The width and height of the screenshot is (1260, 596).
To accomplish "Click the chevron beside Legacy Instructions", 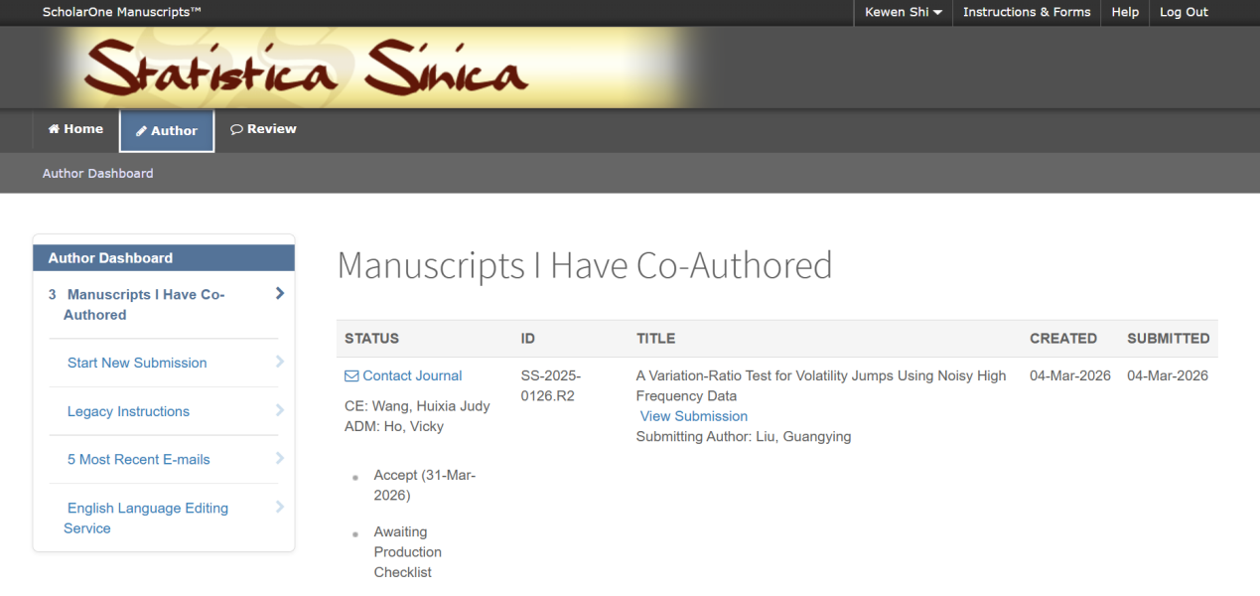I will tap(280, 410).
